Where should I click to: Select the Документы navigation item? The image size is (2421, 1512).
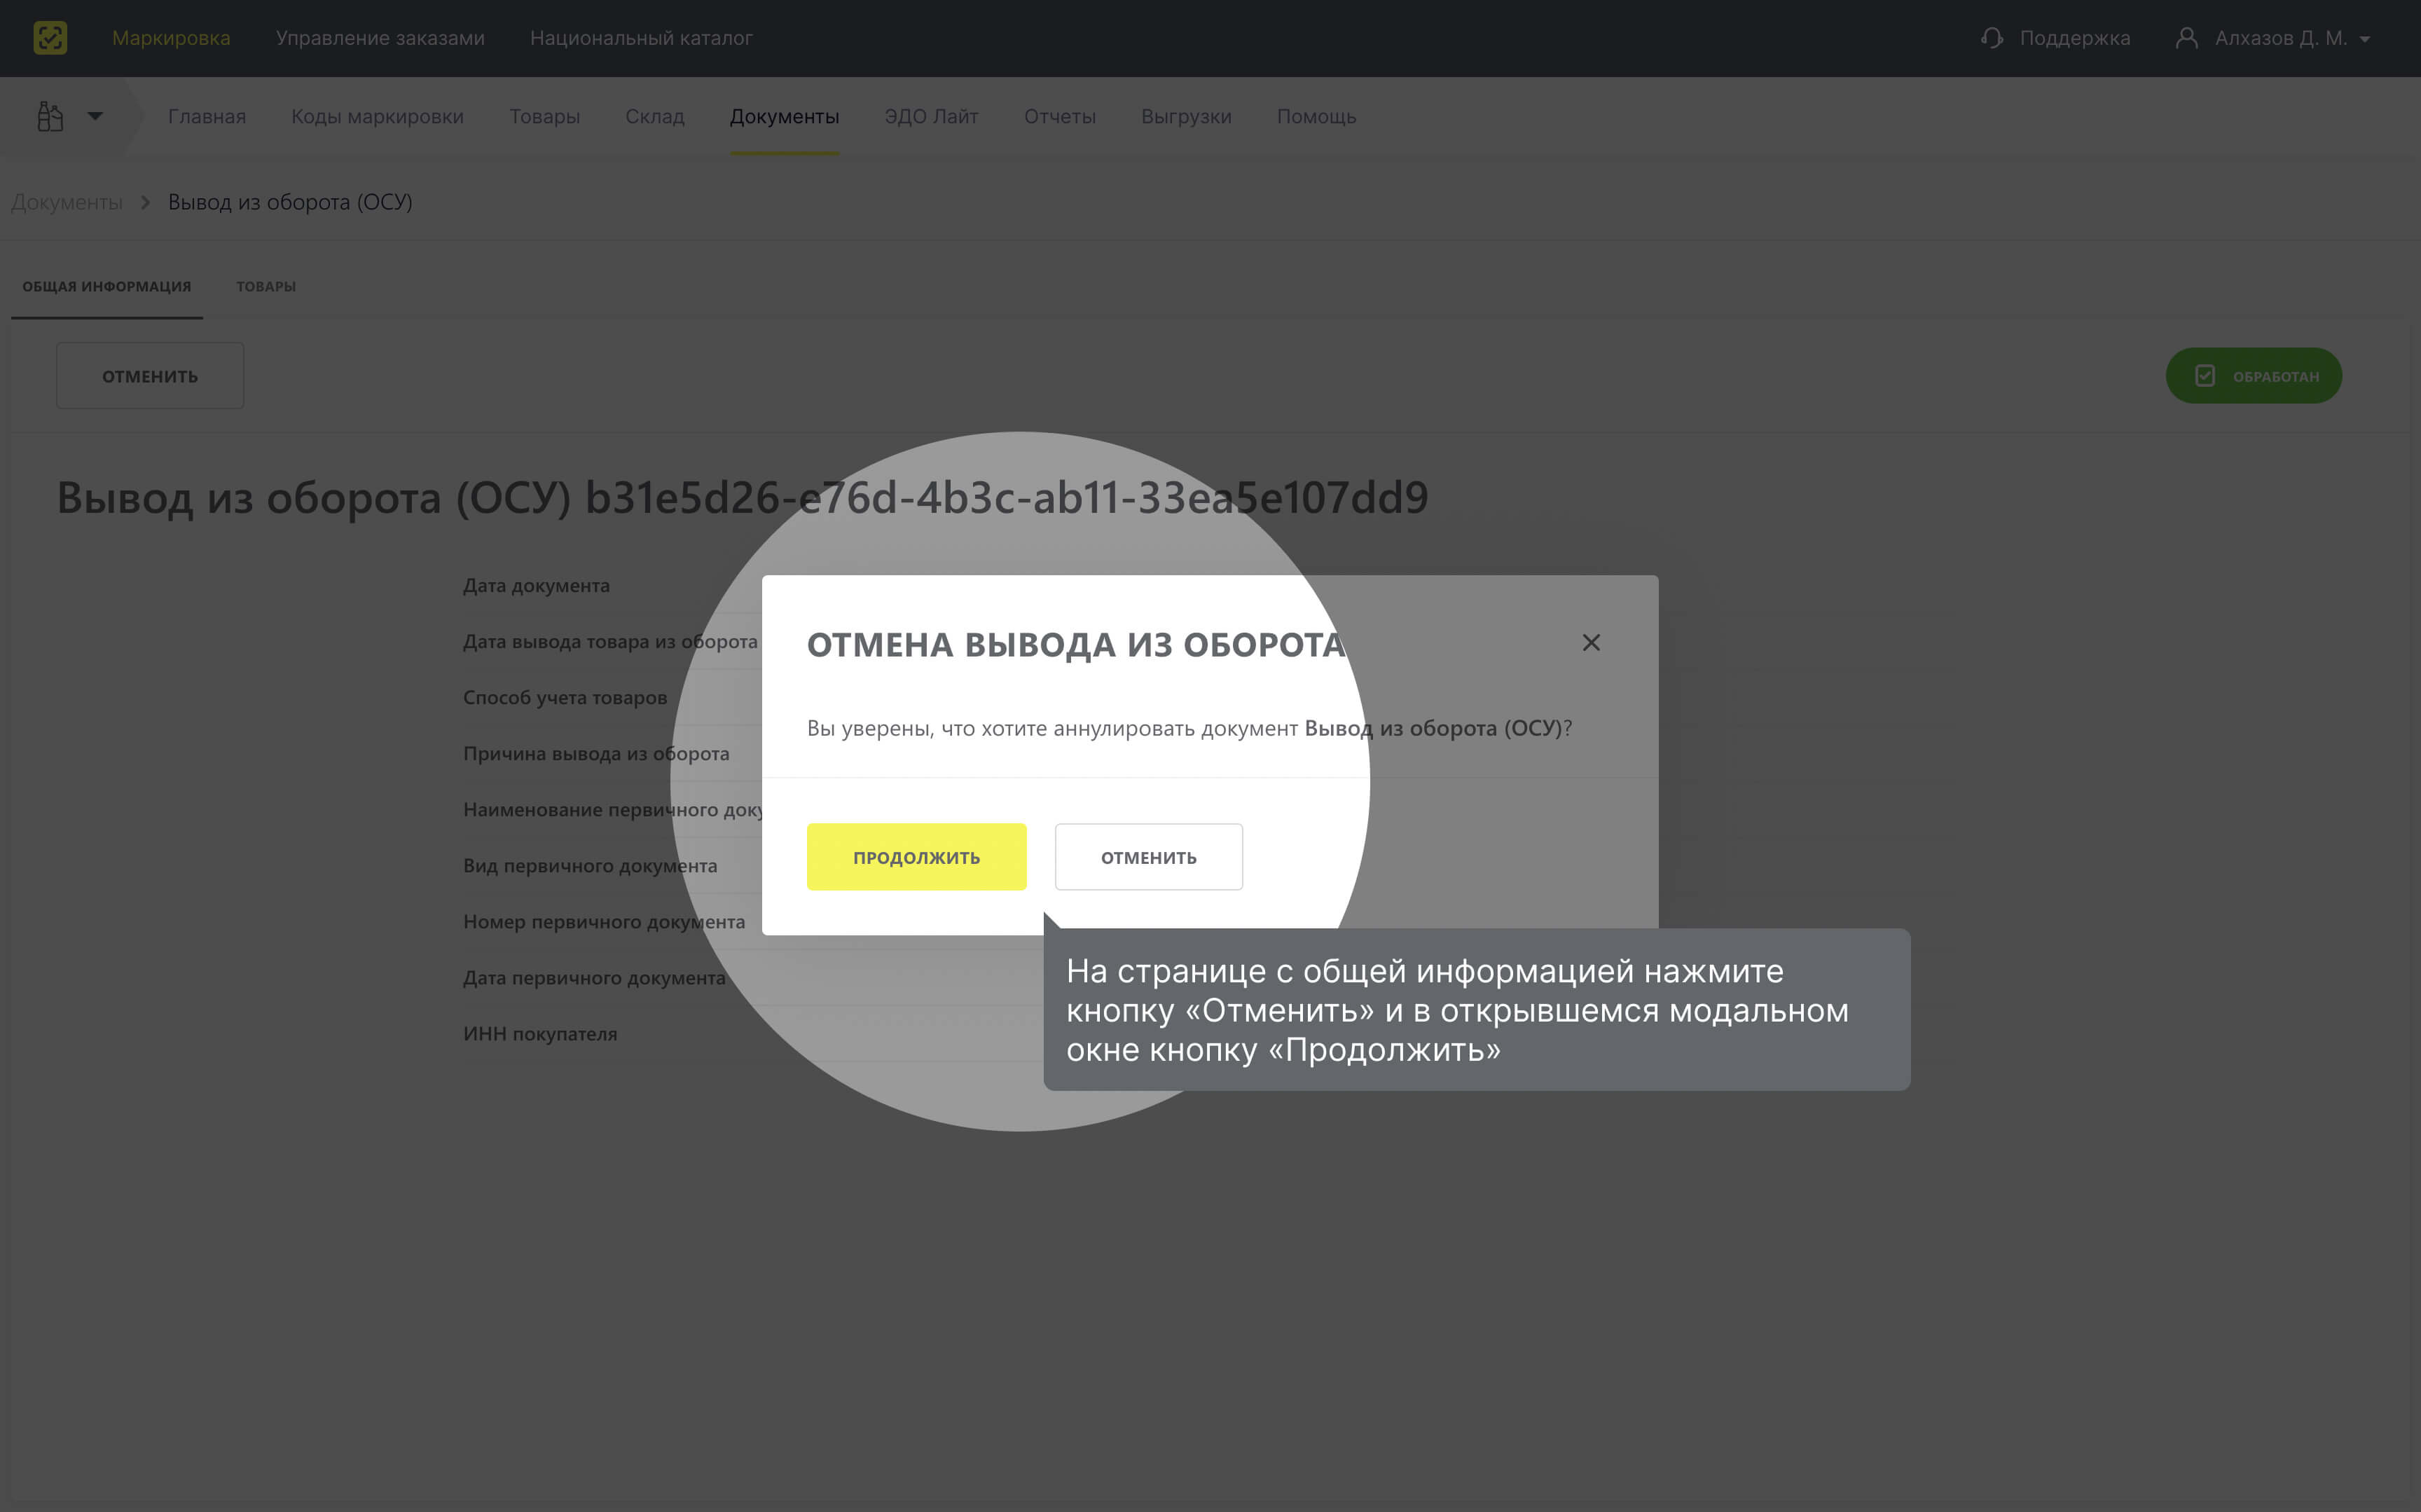(784, 116)
